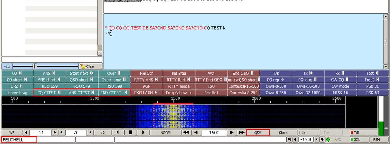Click the fast-forward double arrow beside 1500
The image size is (390, 144).
coord(241,133)
